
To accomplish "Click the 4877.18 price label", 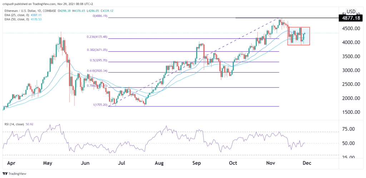I will tap(351, 17).
